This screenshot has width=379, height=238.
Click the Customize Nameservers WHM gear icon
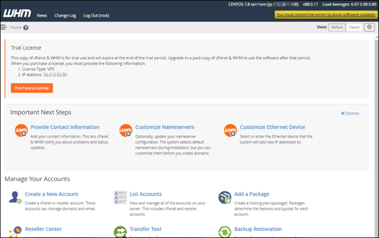(126, 131)
